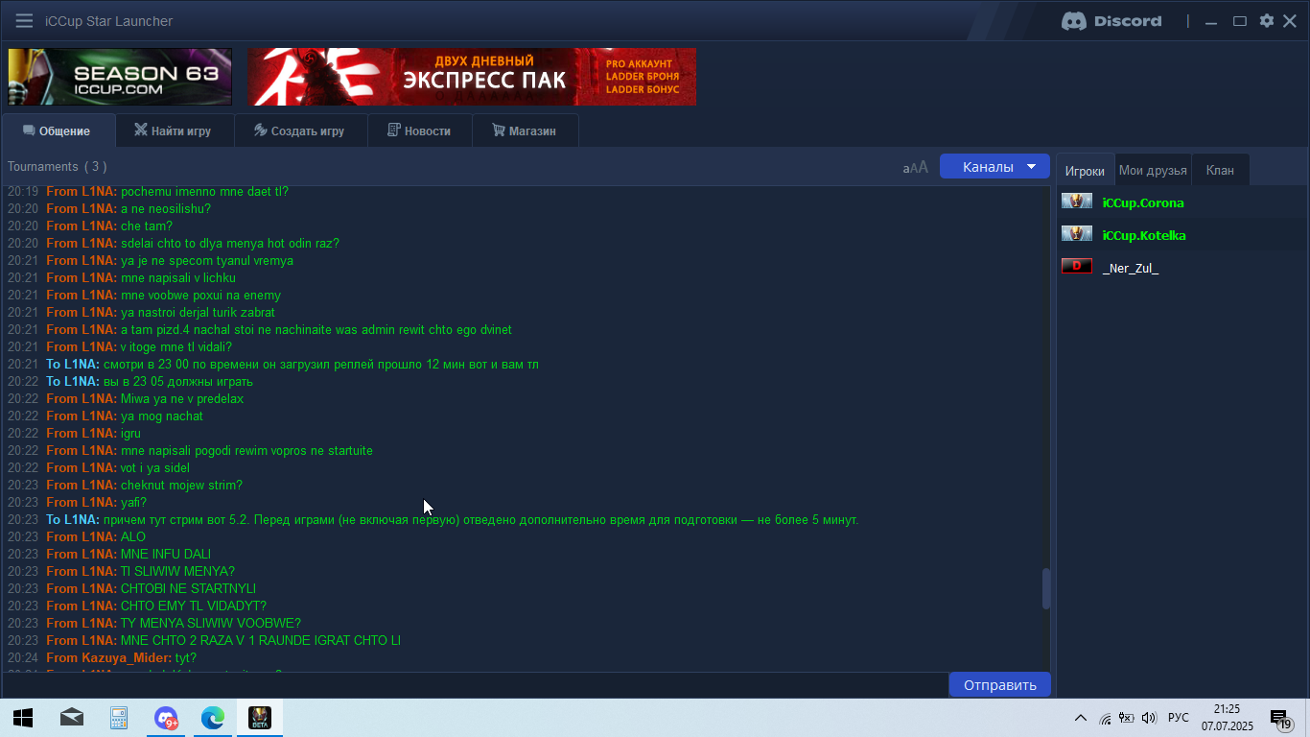Switch the РУС input language indicator
The width and height of the screenshot is (1310, 737).
(x=1179, y=718)
